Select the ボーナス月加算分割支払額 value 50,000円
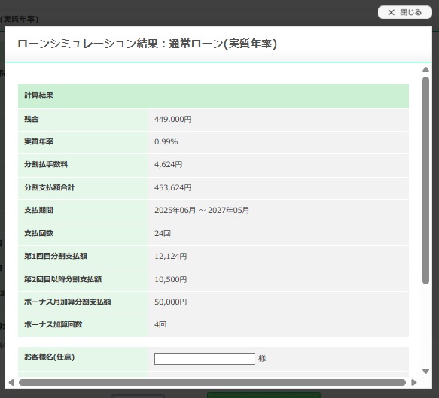Viewport: 439px width, 398px height. click(x=170, y=302)
